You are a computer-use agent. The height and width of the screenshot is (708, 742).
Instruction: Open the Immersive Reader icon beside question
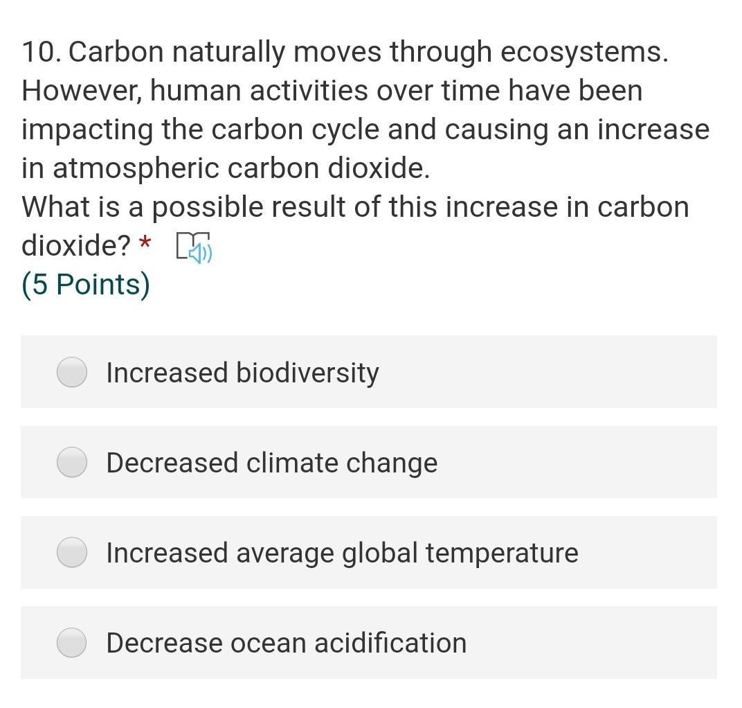194,247
